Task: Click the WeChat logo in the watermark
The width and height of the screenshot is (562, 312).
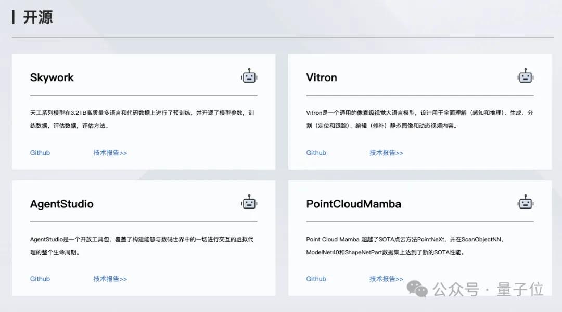Action: pyautogui.click(x=418, y=289)
